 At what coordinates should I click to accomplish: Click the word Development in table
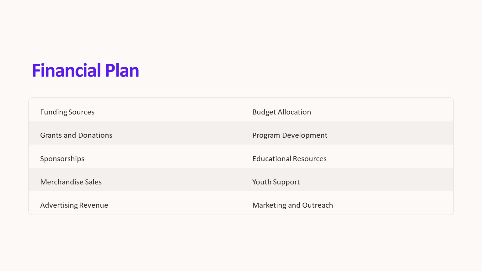tap(305, 135)
